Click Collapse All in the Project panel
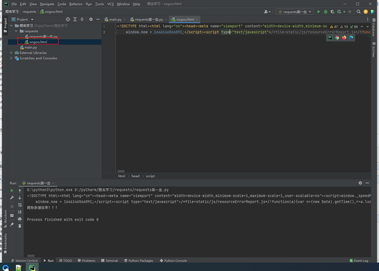The width and height of the screenshot is (379, 271). [82, 19]
